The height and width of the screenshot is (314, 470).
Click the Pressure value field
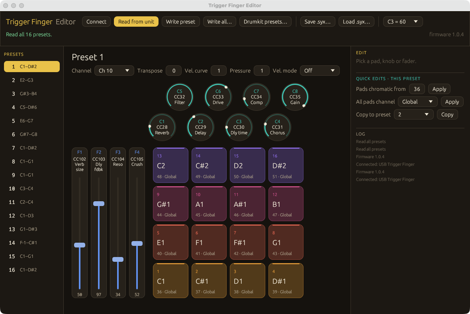262,71
